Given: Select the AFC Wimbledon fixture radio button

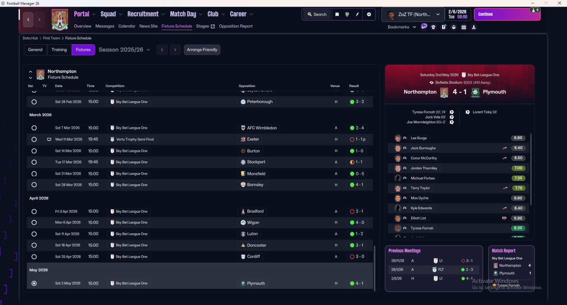Looking at the screenshot, I should click(x=34, y=128).
